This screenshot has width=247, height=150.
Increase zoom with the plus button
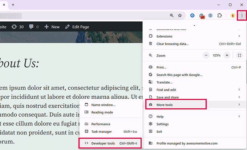tap(227, 55)
